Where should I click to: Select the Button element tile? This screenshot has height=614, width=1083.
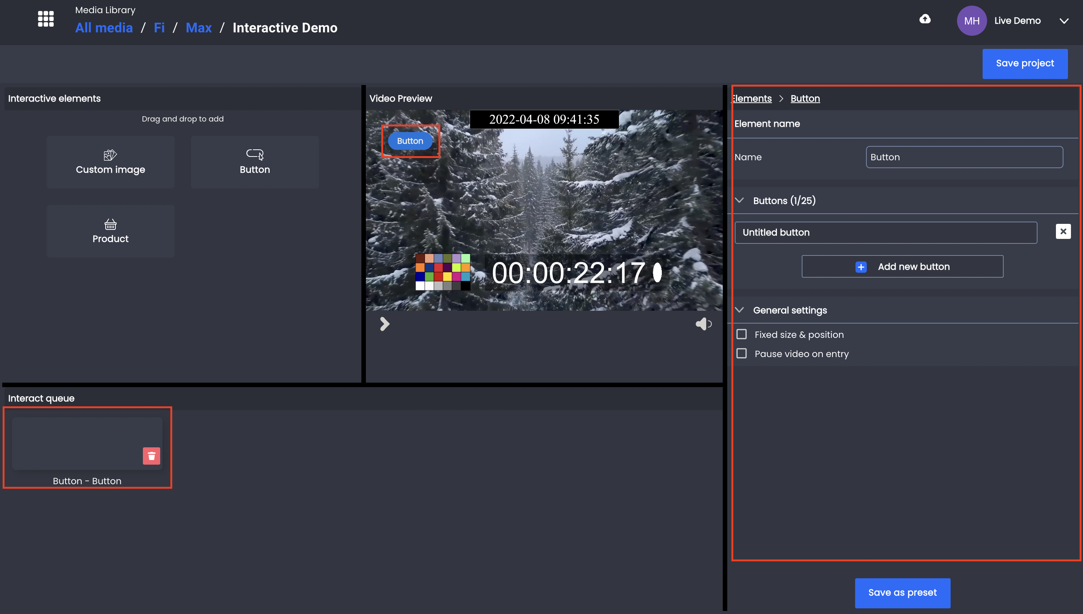(255, 162)
